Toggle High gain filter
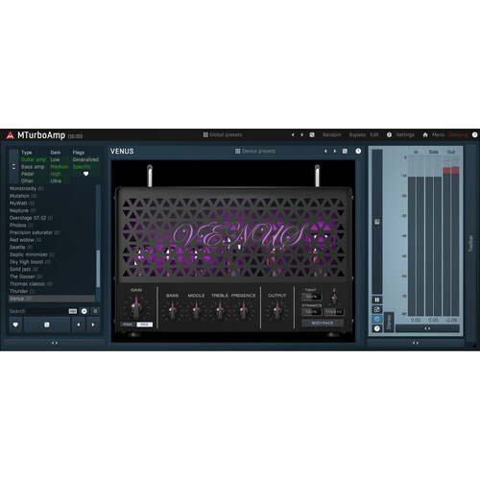The height and width of the screenshot is (480, 480). 56,174
